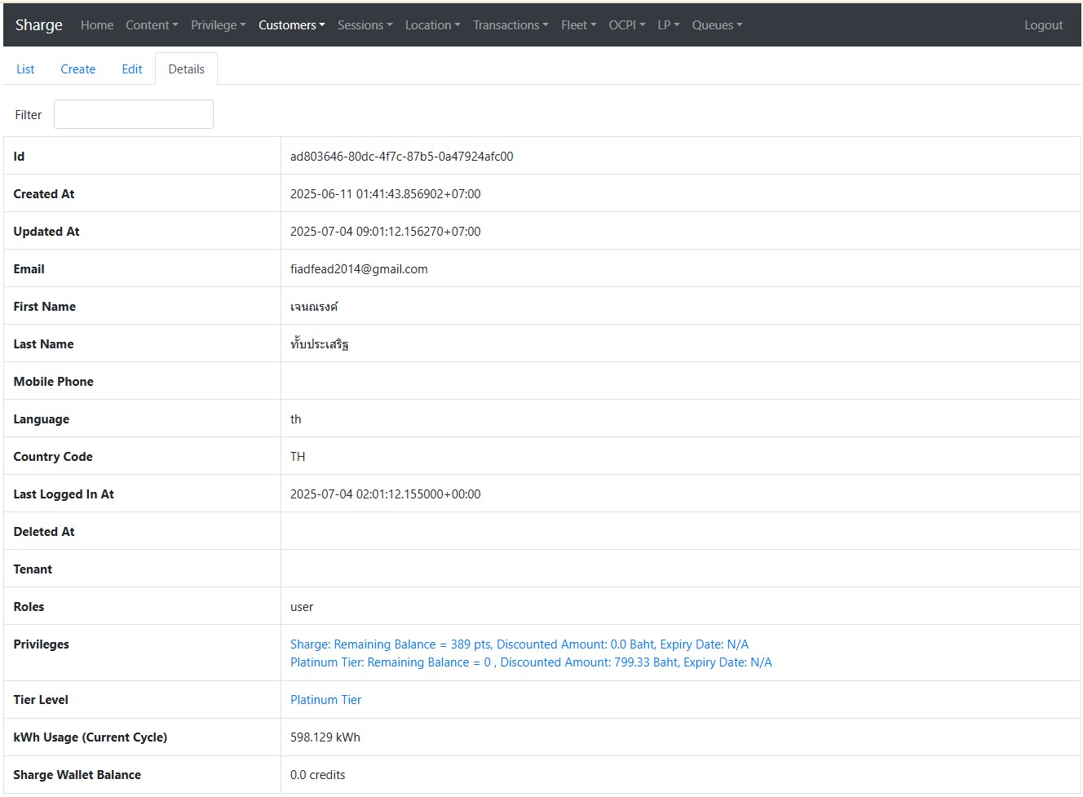Go to the Home page
Image resolution: width=1083 pixels, height=797 pixels.
tap(97, 25)
